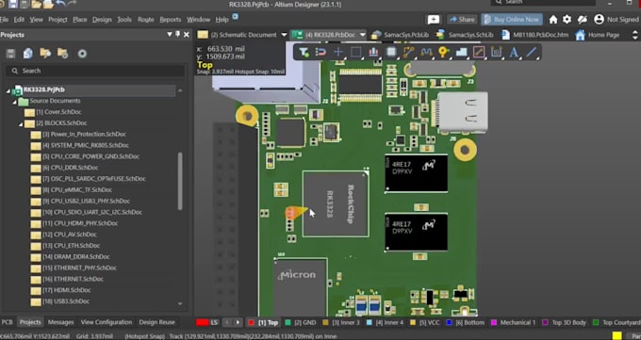Switch to the PCB panel tab
Image resolution: width=641 pixels, height=340 pixels.
click(x=7, y=322)
